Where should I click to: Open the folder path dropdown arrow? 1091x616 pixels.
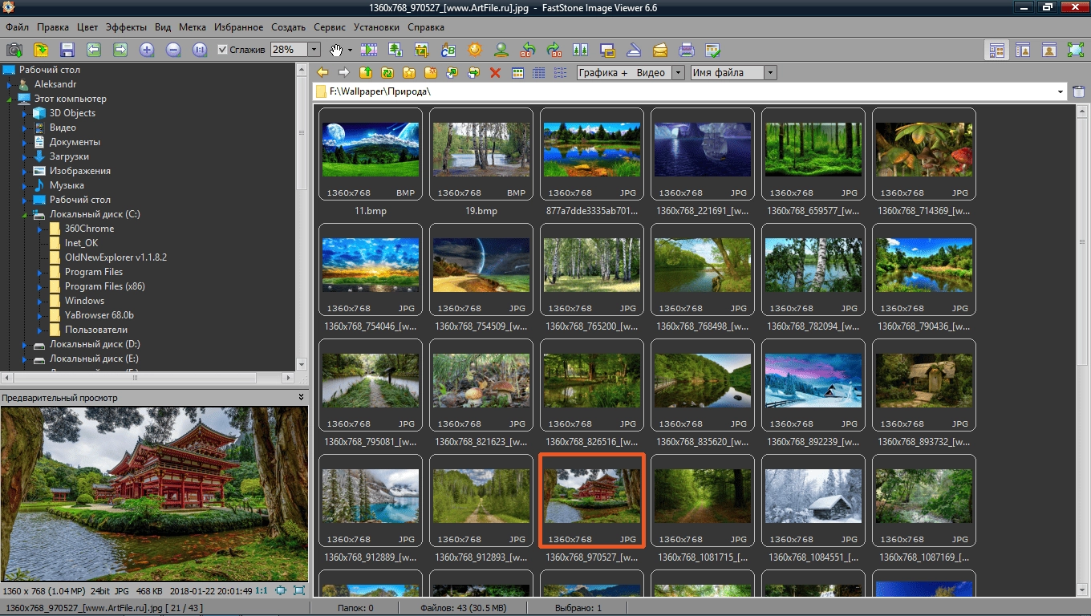point(1061,91)
